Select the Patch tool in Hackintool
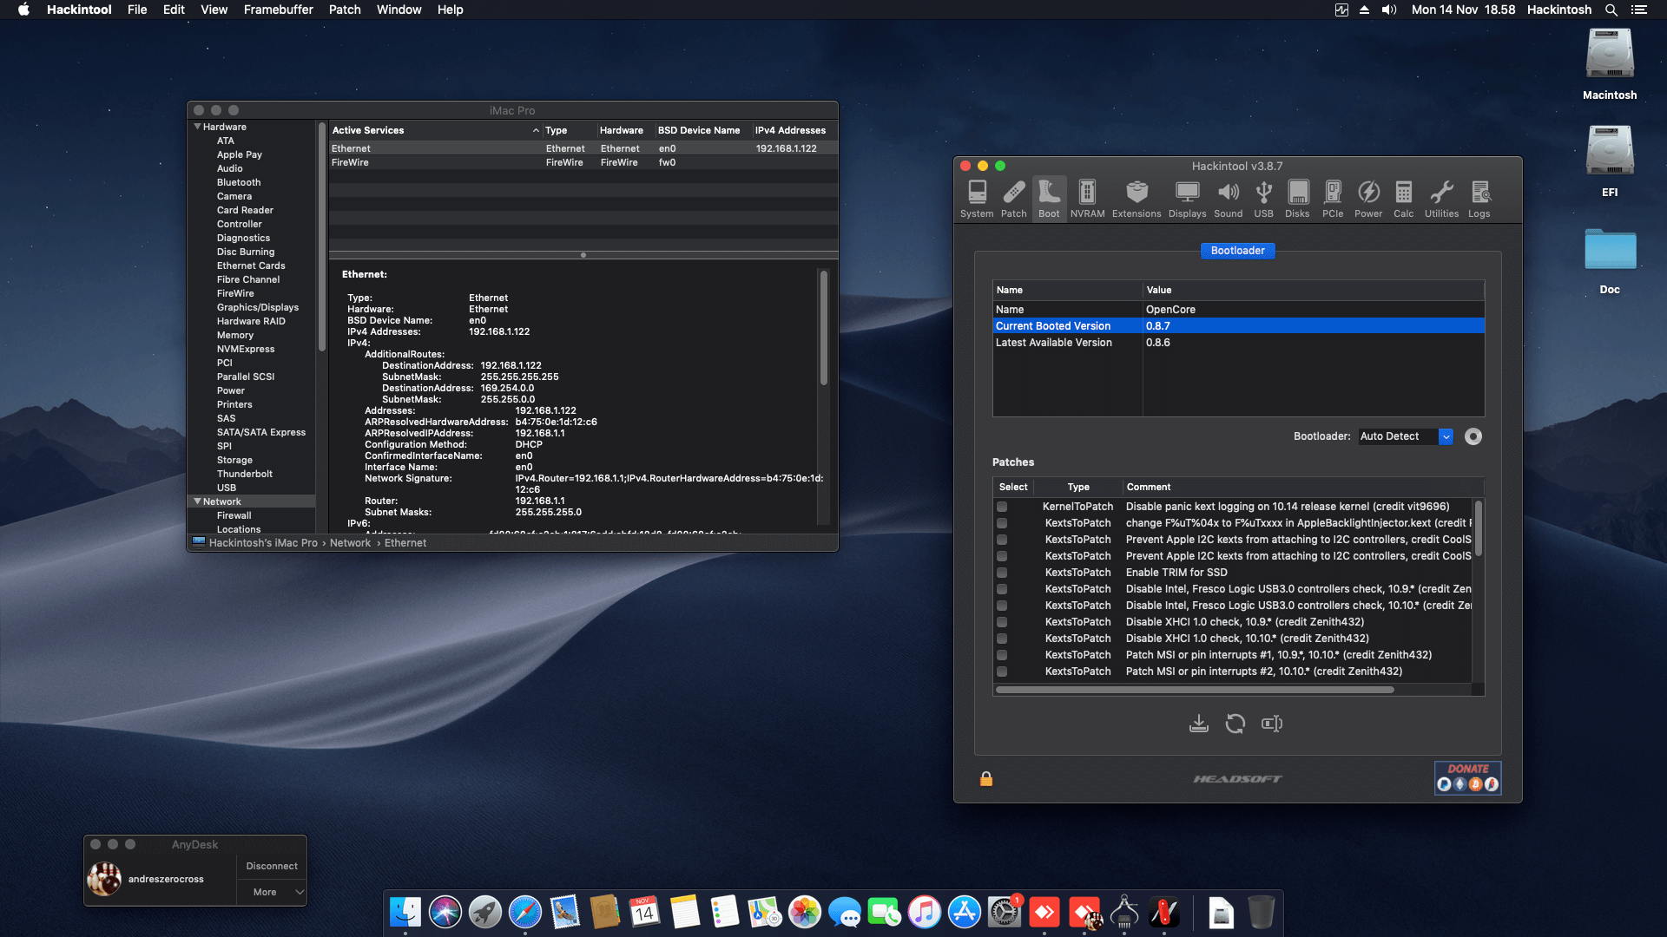The width and height of the screenshot is (1667, 937). [1013, 198]
